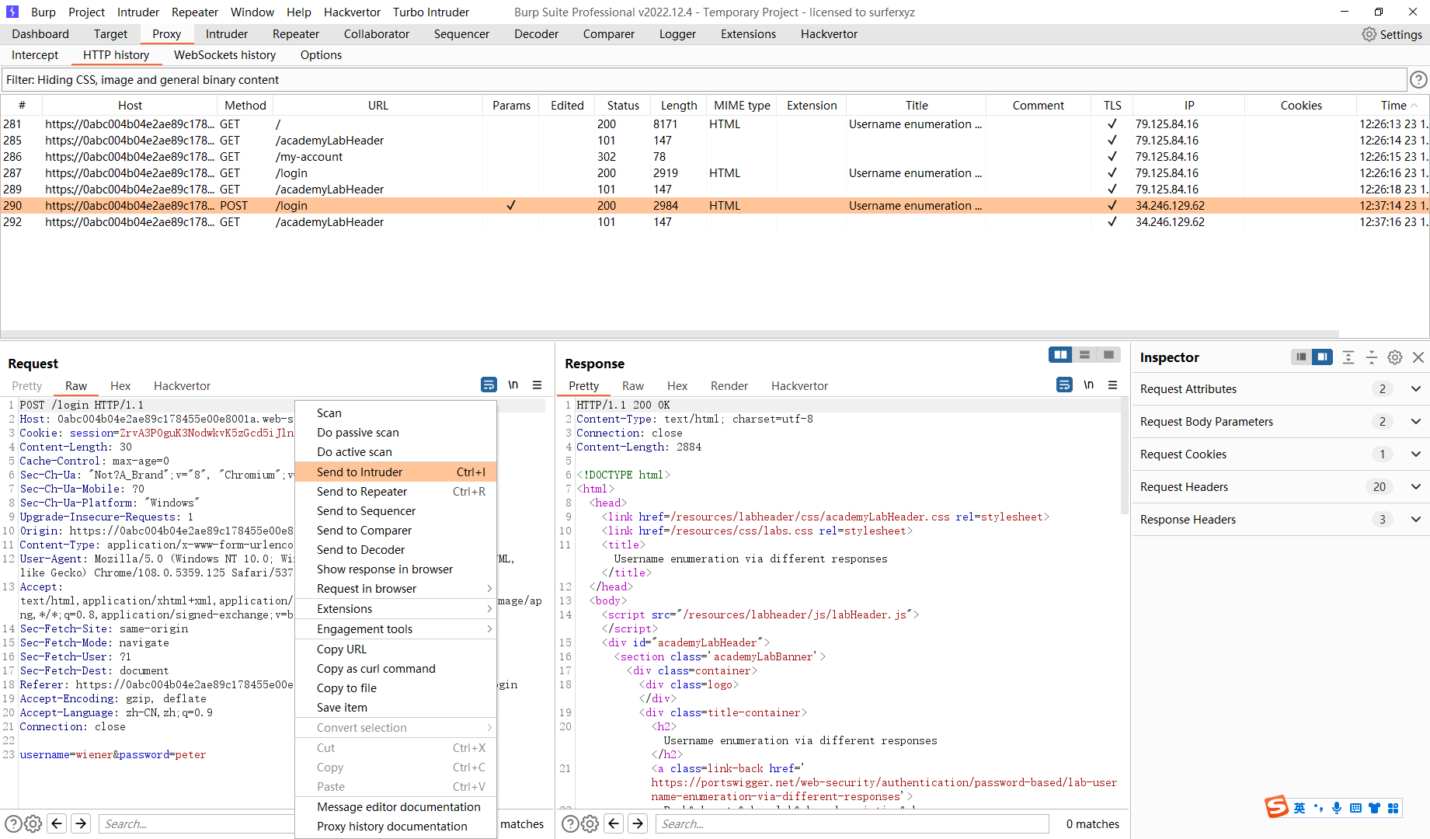This screenshot has width=1430, height=839.
Task: Toggle word wrap in the Request editor
Action: pyautogui.click(x=489, y=385)
